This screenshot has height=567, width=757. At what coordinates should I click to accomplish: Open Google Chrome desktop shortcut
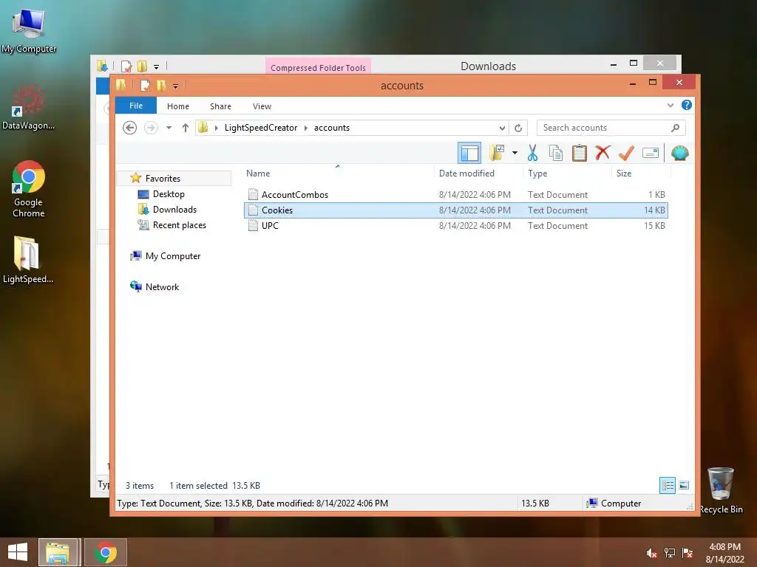coord(29,189)
